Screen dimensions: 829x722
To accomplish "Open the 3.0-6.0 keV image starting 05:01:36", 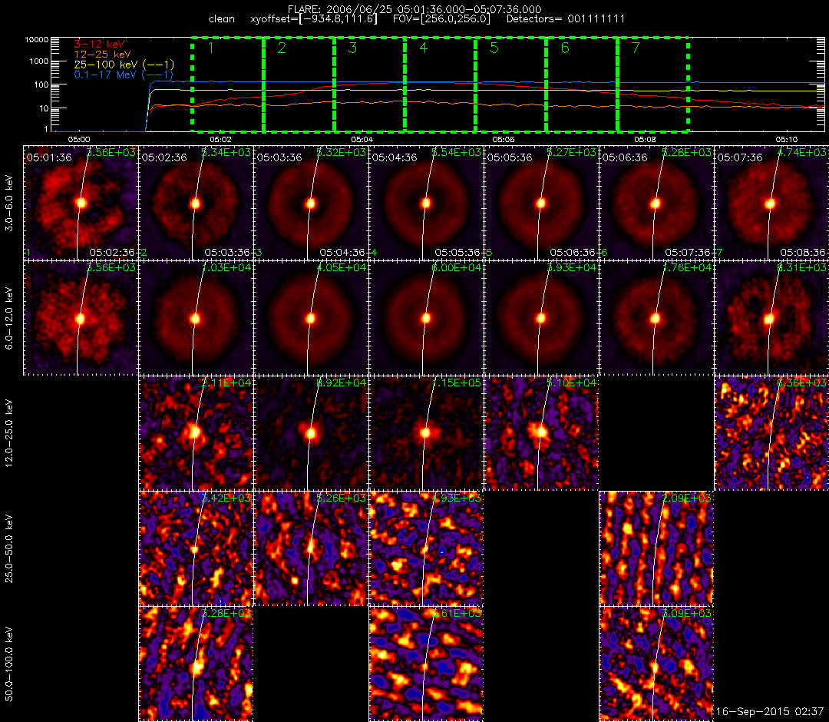I will click(81, 203).
